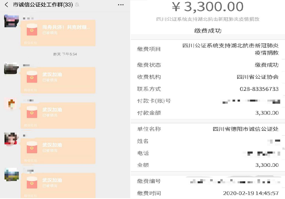Tap the 昨天 下午5:54 timestamp
The height and width of the screenshot is (199, 285).
65,54
